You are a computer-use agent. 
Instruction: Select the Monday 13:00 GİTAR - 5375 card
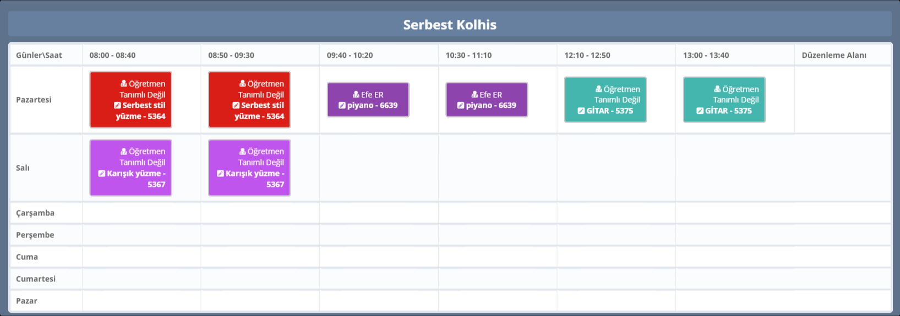724,100
